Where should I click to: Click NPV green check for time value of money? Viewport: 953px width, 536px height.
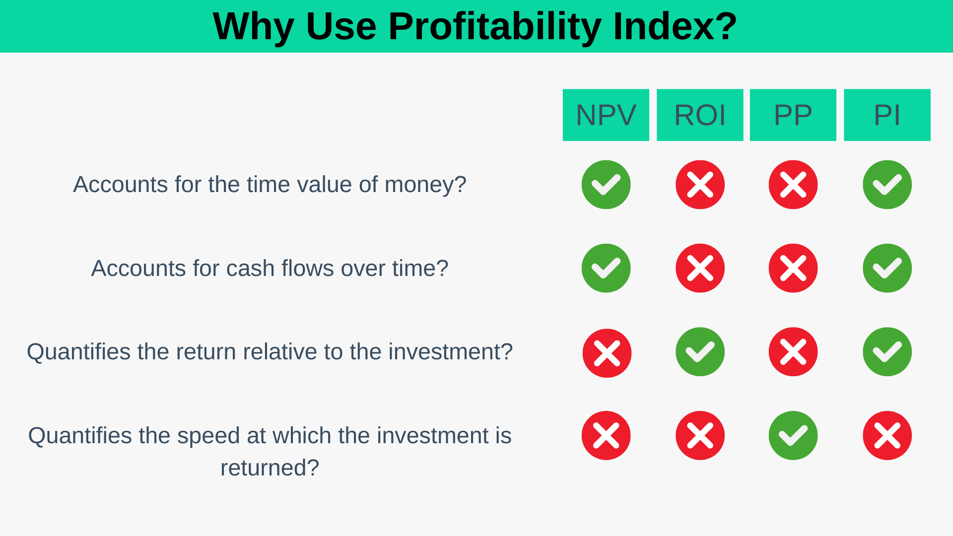coord(606,185)
